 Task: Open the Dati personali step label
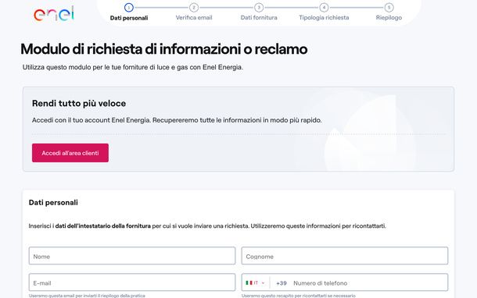click(x=129, y=18)
